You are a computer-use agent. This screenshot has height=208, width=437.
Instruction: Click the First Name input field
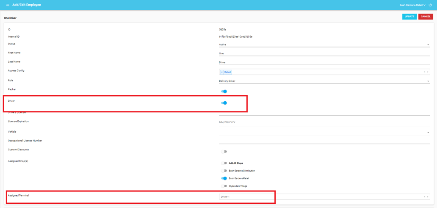coord(324,53)
